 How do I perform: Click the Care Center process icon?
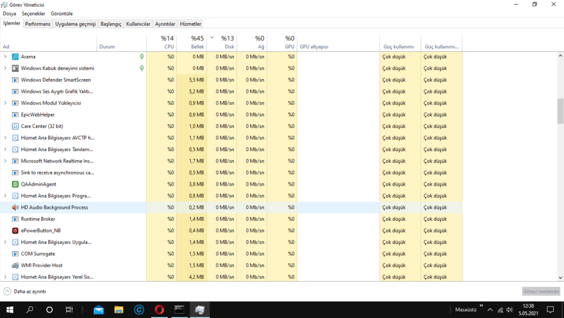click(x=15, y=126)
